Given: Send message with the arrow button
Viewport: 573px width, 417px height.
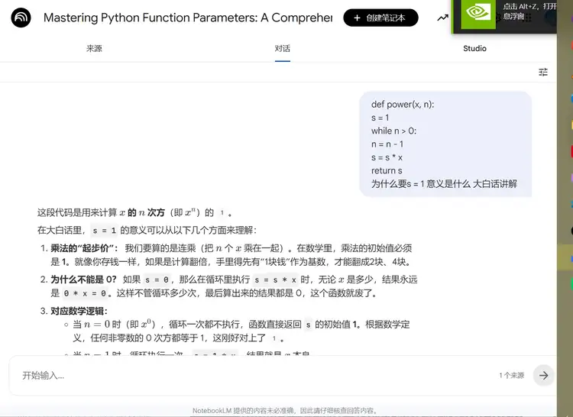Looking at the screenshot, I should (543, 375).
